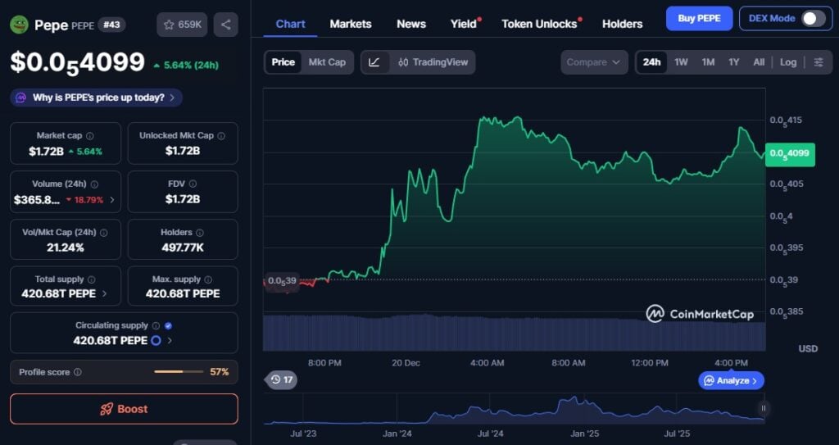Screen dimensions: 839x445
Task: Add Pepe to watchlist via star button
Action: pos(182,25)
